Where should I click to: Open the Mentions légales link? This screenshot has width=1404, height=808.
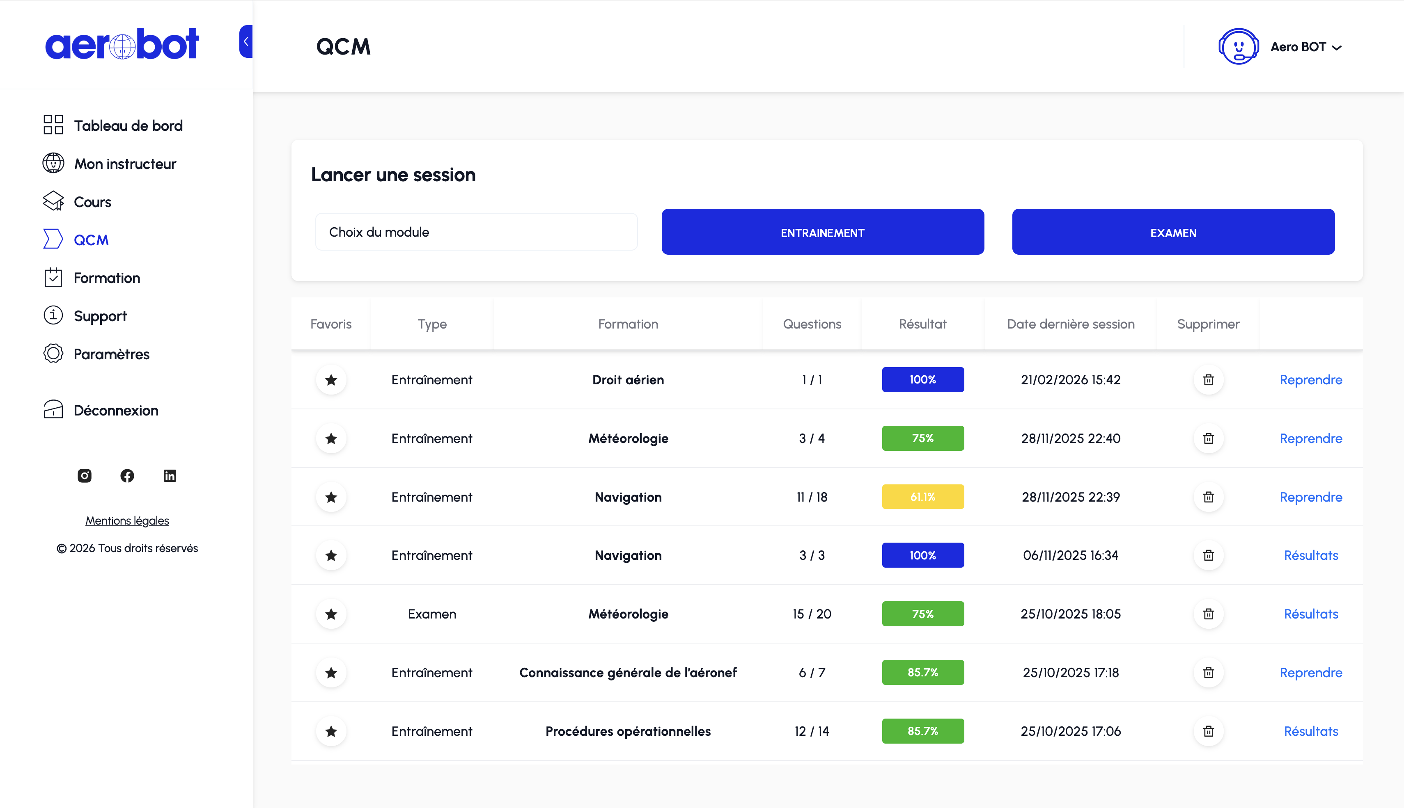pos(127,520)
